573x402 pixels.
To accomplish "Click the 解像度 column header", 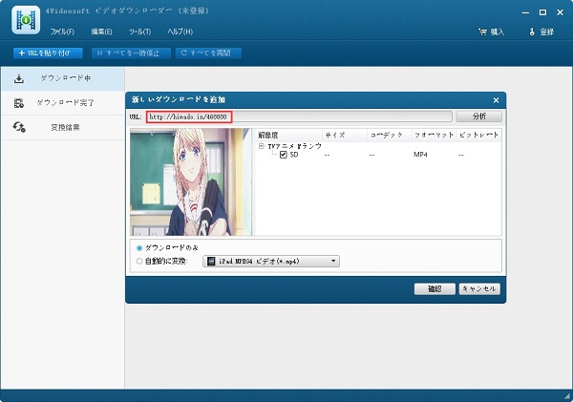I will pyautogui.click(x=288, y=136).
